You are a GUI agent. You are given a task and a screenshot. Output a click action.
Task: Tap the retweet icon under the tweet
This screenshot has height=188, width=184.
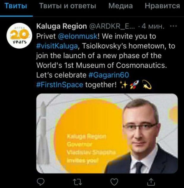(77, 182)
